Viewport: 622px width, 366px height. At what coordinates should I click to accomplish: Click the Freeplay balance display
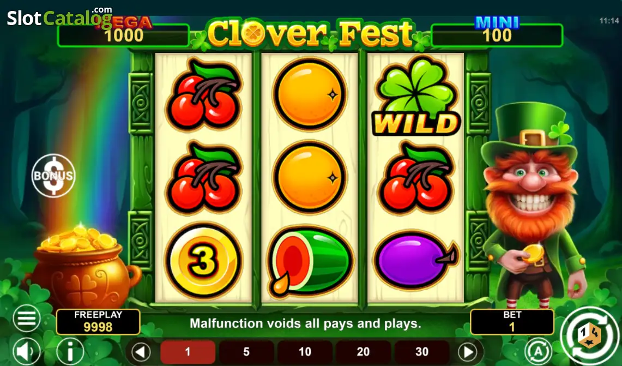click(x=98, y=321)
